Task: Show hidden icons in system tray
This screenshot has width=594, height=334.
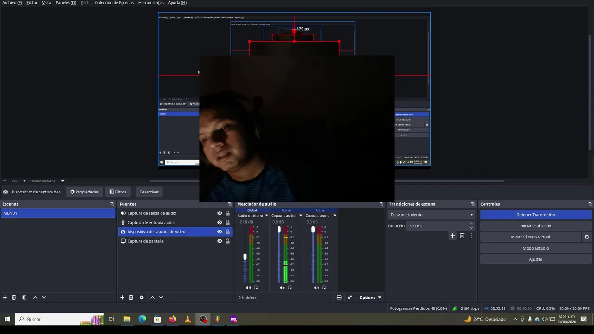Action: coord(515,319)
